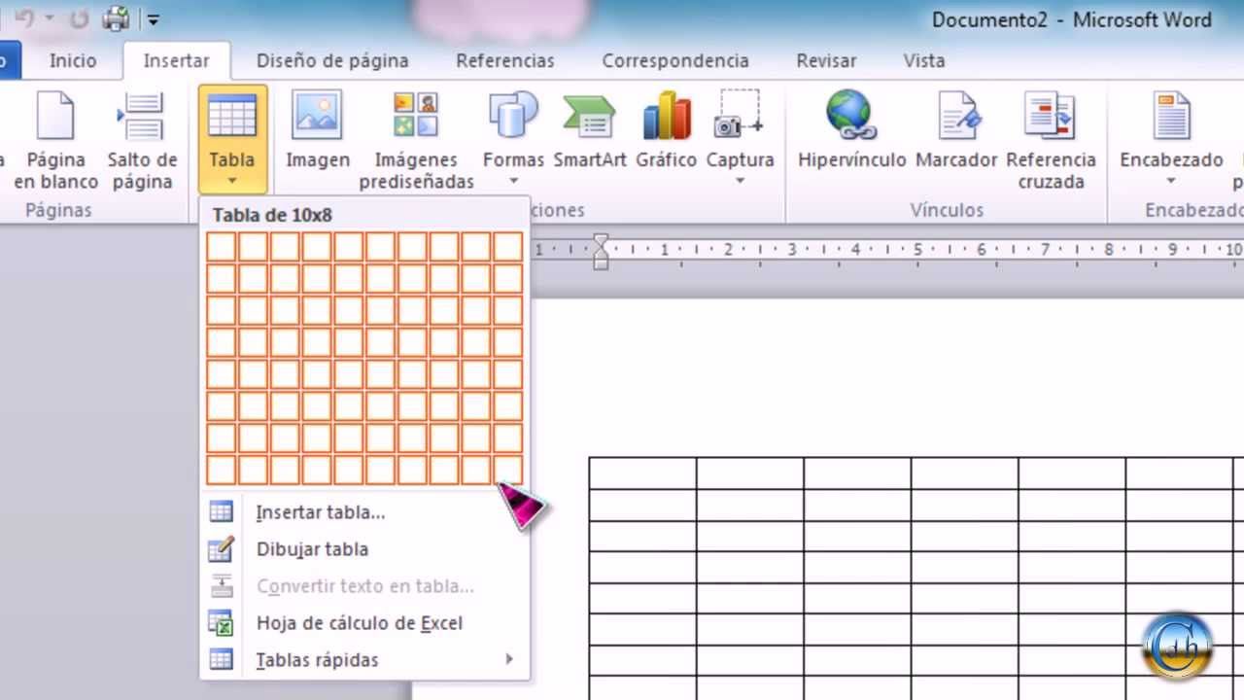Switch to the Inicio tab
This screenshot has width=1244, height=700.
(73, 60)
